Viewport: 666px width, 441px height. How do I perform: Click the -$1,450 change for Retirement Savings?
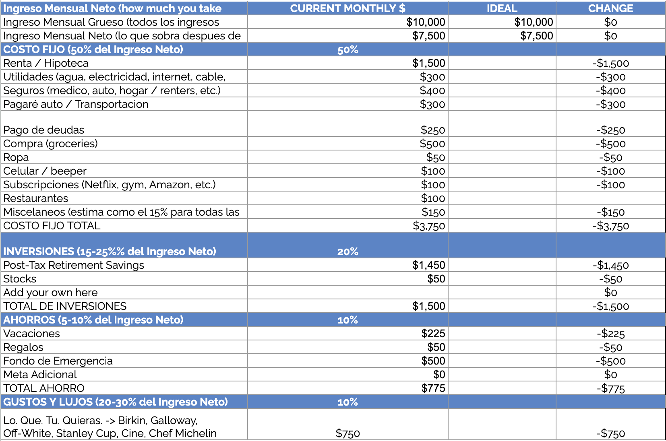[x=610, y=265]
